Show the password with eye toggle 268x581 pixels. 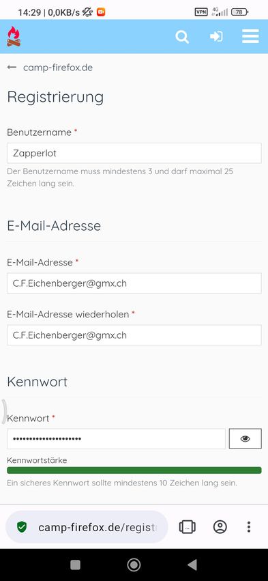pyautogui.click(x=245, y=439)
